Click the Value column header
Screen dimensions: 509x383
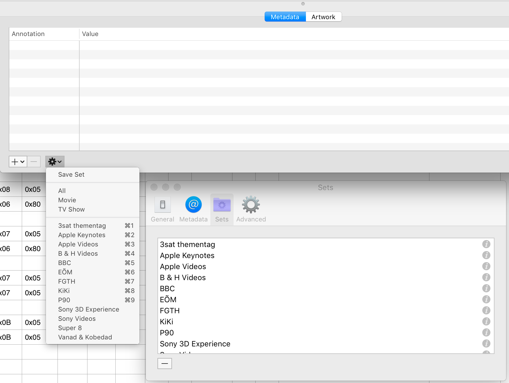pos(294,34)
